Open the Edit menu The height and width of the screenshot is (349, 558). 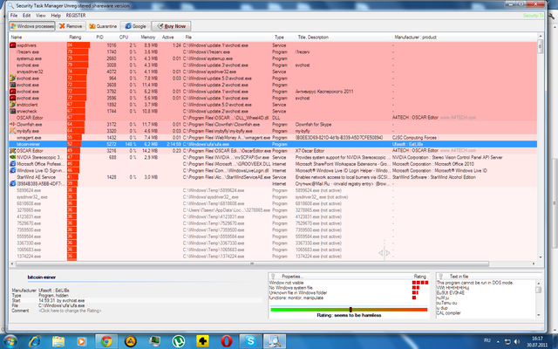(x=26, y=16)
